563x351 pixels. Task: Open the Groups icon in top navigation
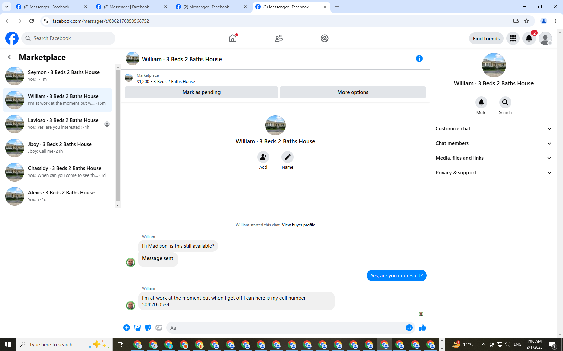325,38
